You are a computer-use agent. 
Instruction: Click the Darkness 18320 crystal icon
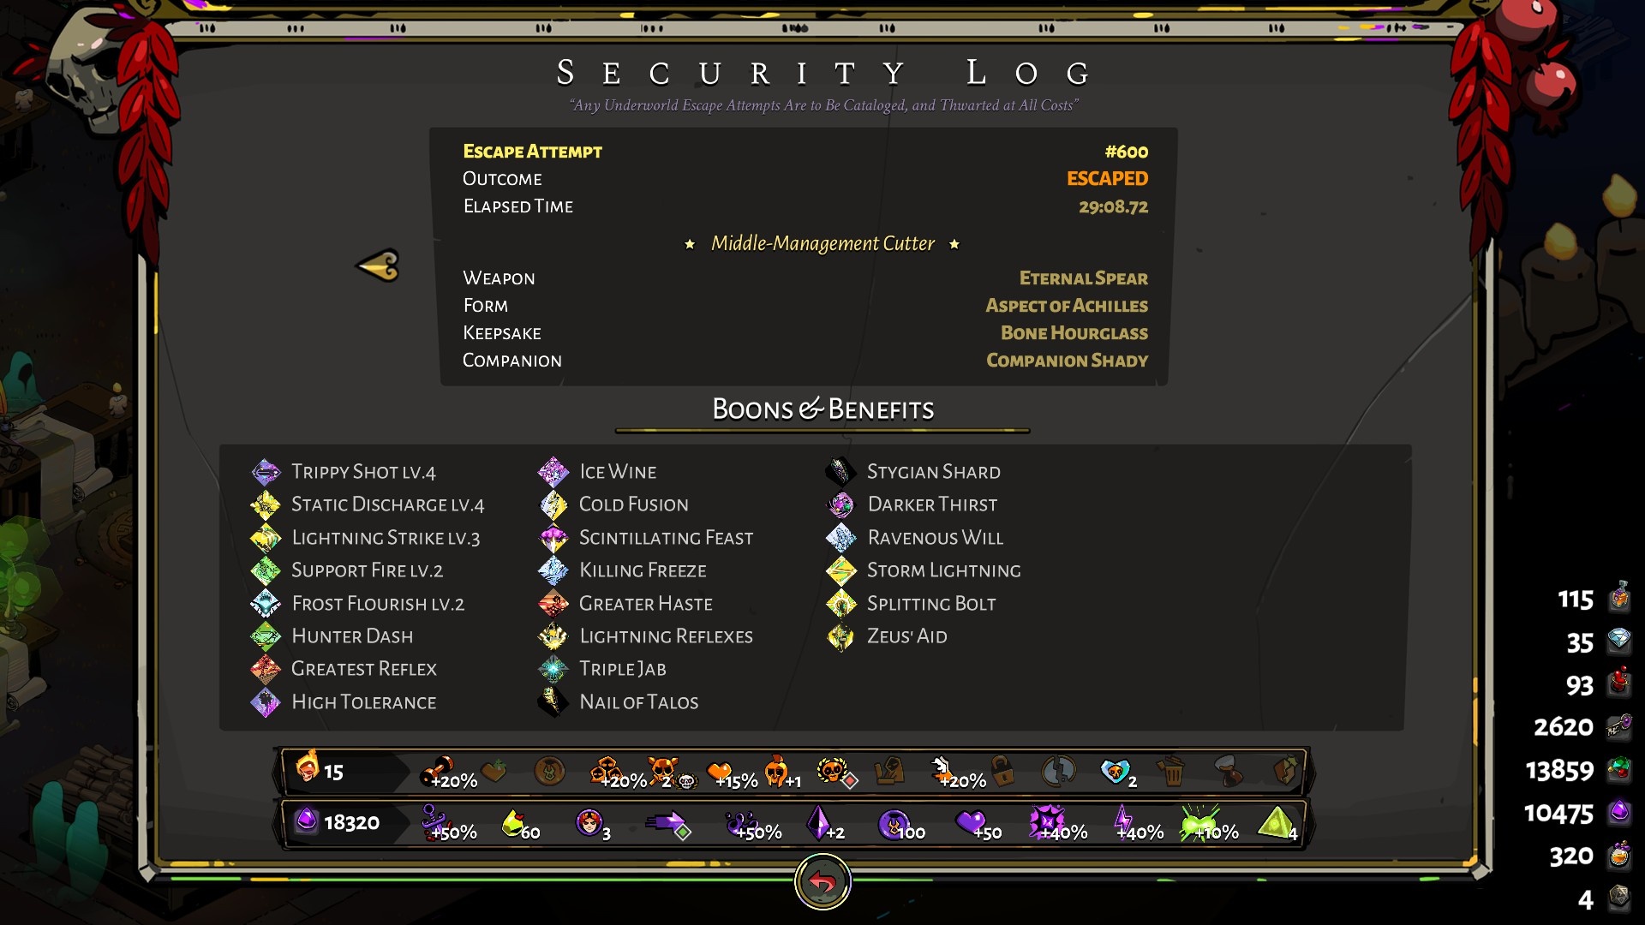(306, 821)
